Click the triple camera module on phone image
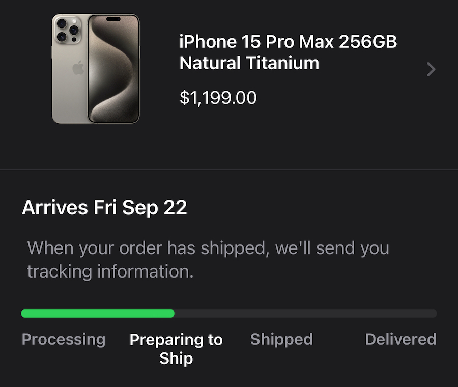Viewport: 458px width, 387px height. 67,31
